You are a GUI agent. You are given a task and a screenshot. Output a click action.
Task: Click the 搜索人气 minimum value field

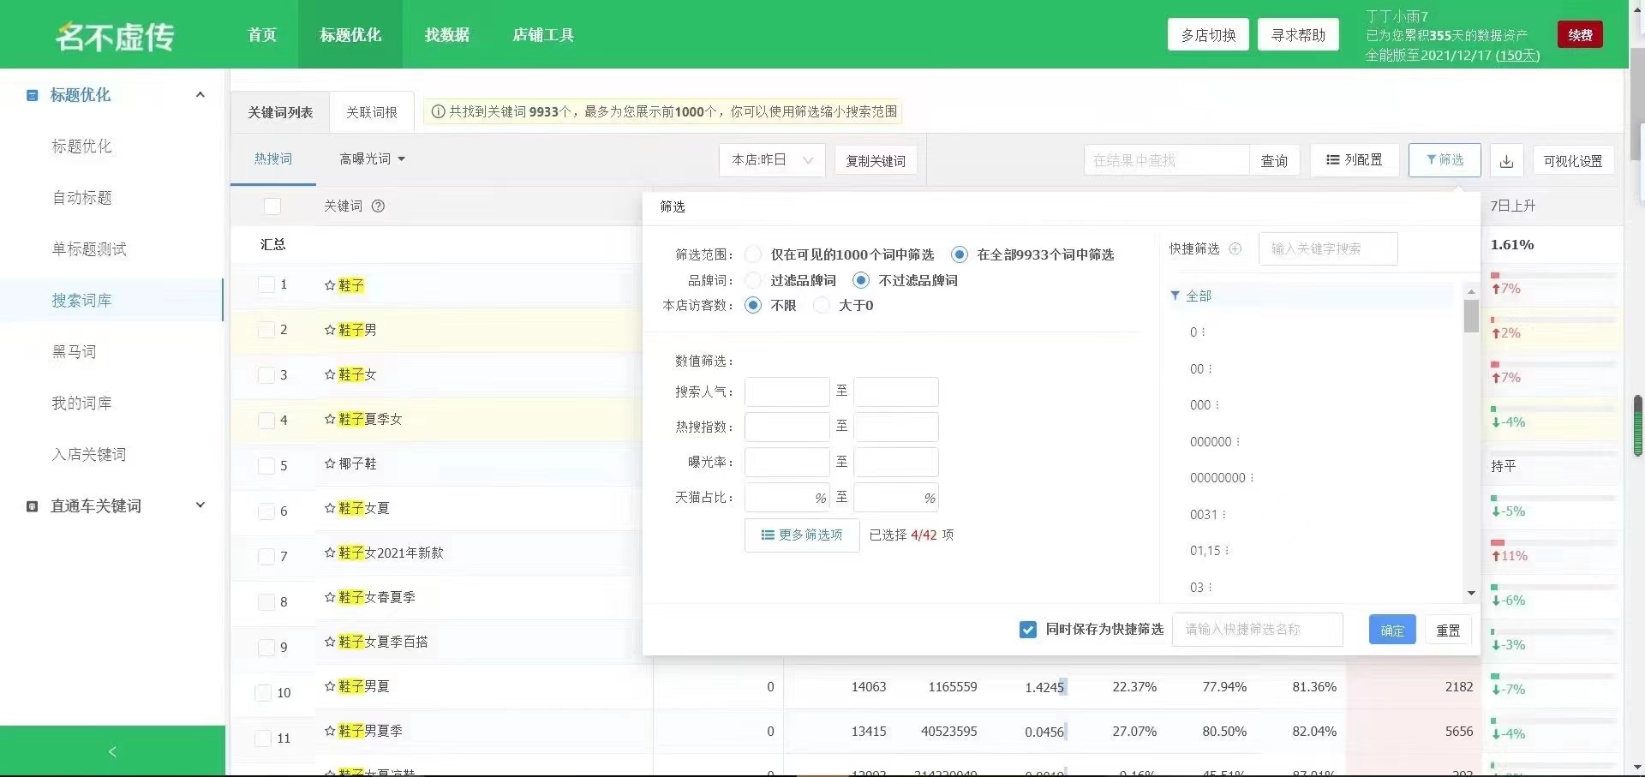click(x=787, y=391)
